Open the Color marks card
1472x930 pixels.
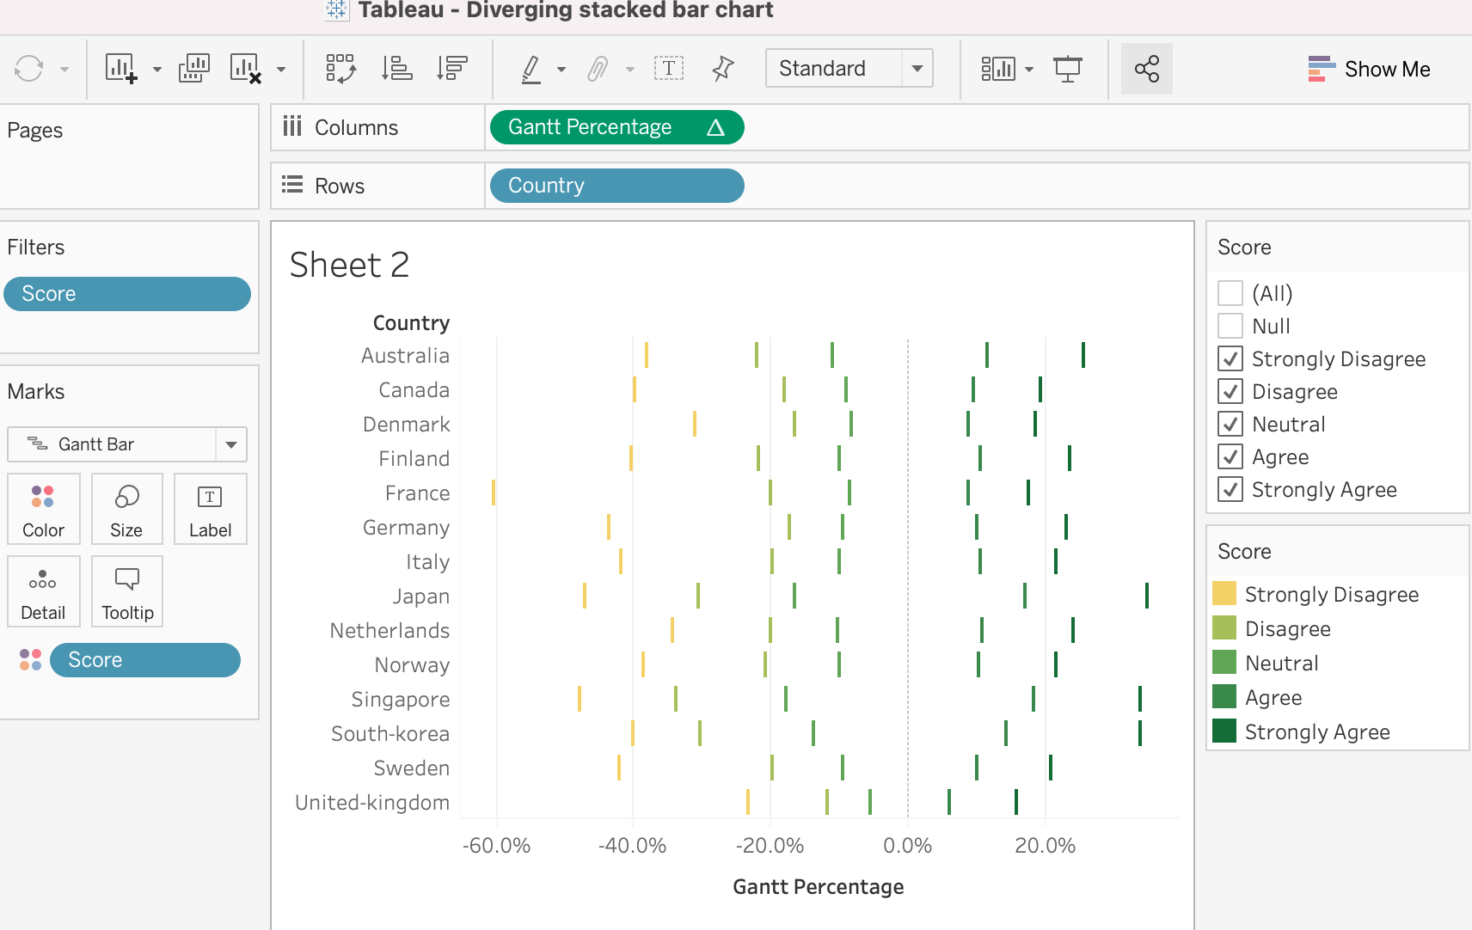(43, 509)
